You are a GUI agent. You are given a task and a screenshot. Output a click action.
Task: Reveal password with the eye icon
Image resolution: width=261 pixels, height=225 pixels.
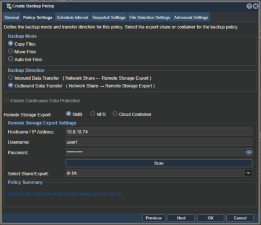tap(249, 152)
